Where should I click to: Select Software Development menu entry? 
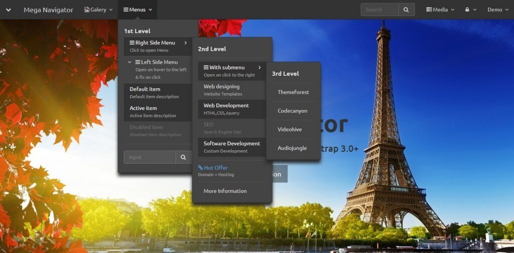tap(231, 144)
